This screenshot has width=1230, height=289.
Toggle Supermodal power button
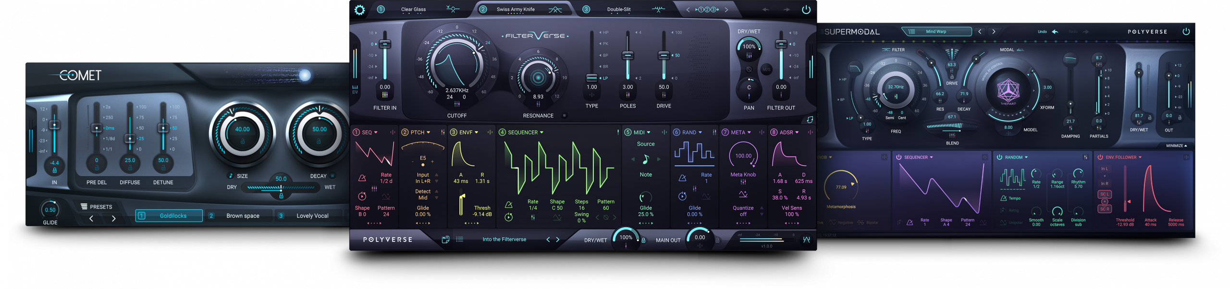[x=1186, y=32]
